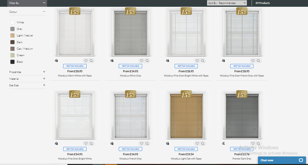The height and width of the screenshot is (165, 308).
Task: Click leaf icon under Premier Dark Grey
Action: [223, 143]
